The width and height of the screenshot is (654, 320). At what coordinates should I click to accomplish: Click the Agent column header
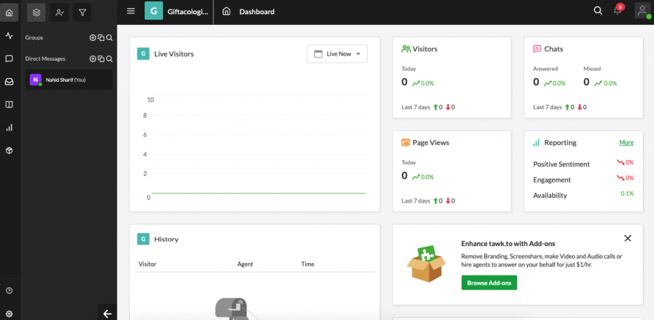tap(245, 264)
